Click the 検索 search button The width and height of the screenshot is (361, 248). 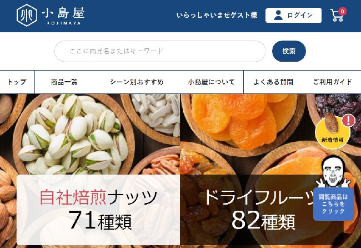(x=289, y=51)
